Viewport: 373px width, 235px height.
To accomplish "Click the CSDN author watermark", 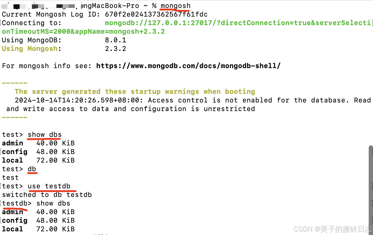I will click(332, 229).
